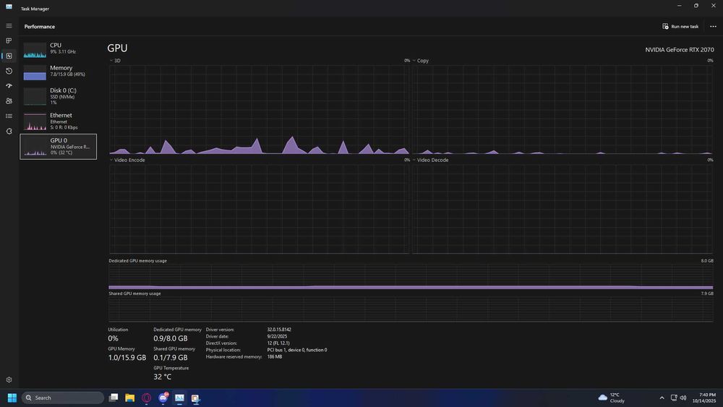Click the Task Manager taskbar icon
This screenshot has height=407, width=723.
click(x=179, y=398)
